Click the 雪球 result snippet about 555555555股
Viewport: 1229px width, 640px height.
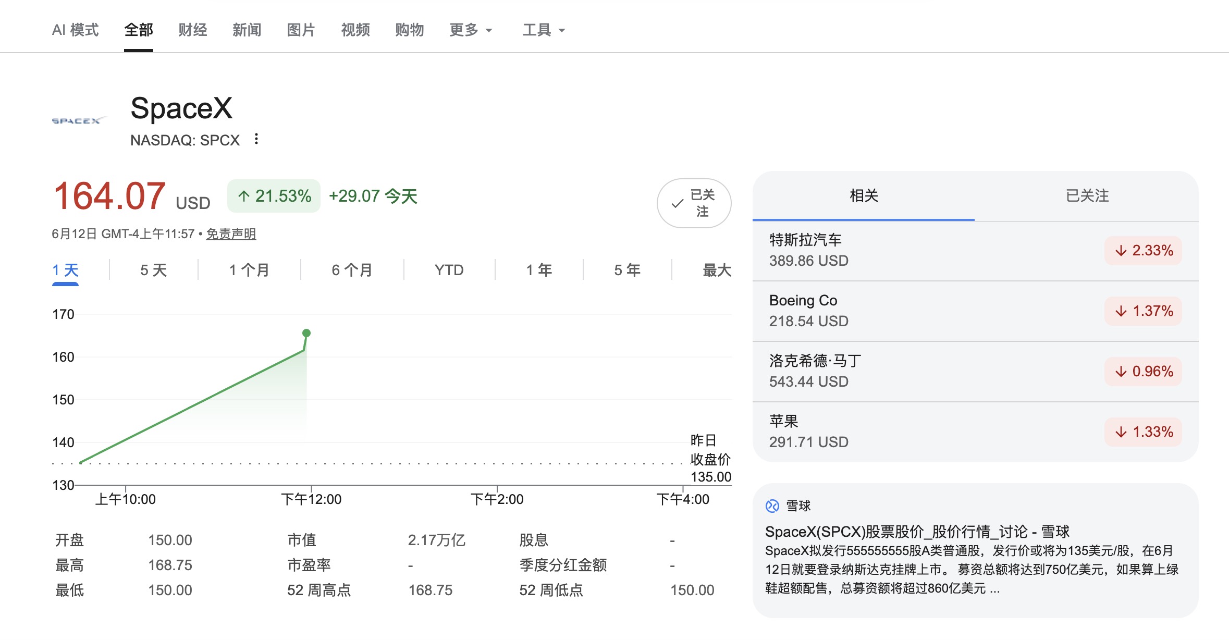[972, 570]
